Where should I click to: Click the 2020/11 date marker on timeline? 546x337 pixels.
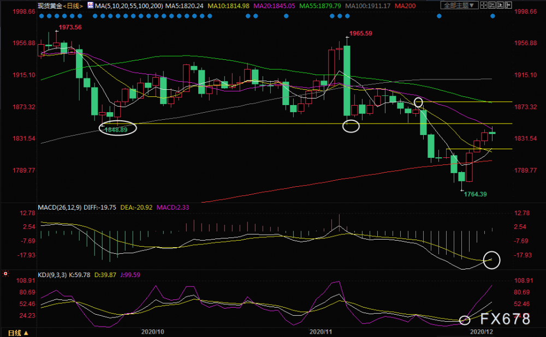pyautogui.click(x=321, y=332)
